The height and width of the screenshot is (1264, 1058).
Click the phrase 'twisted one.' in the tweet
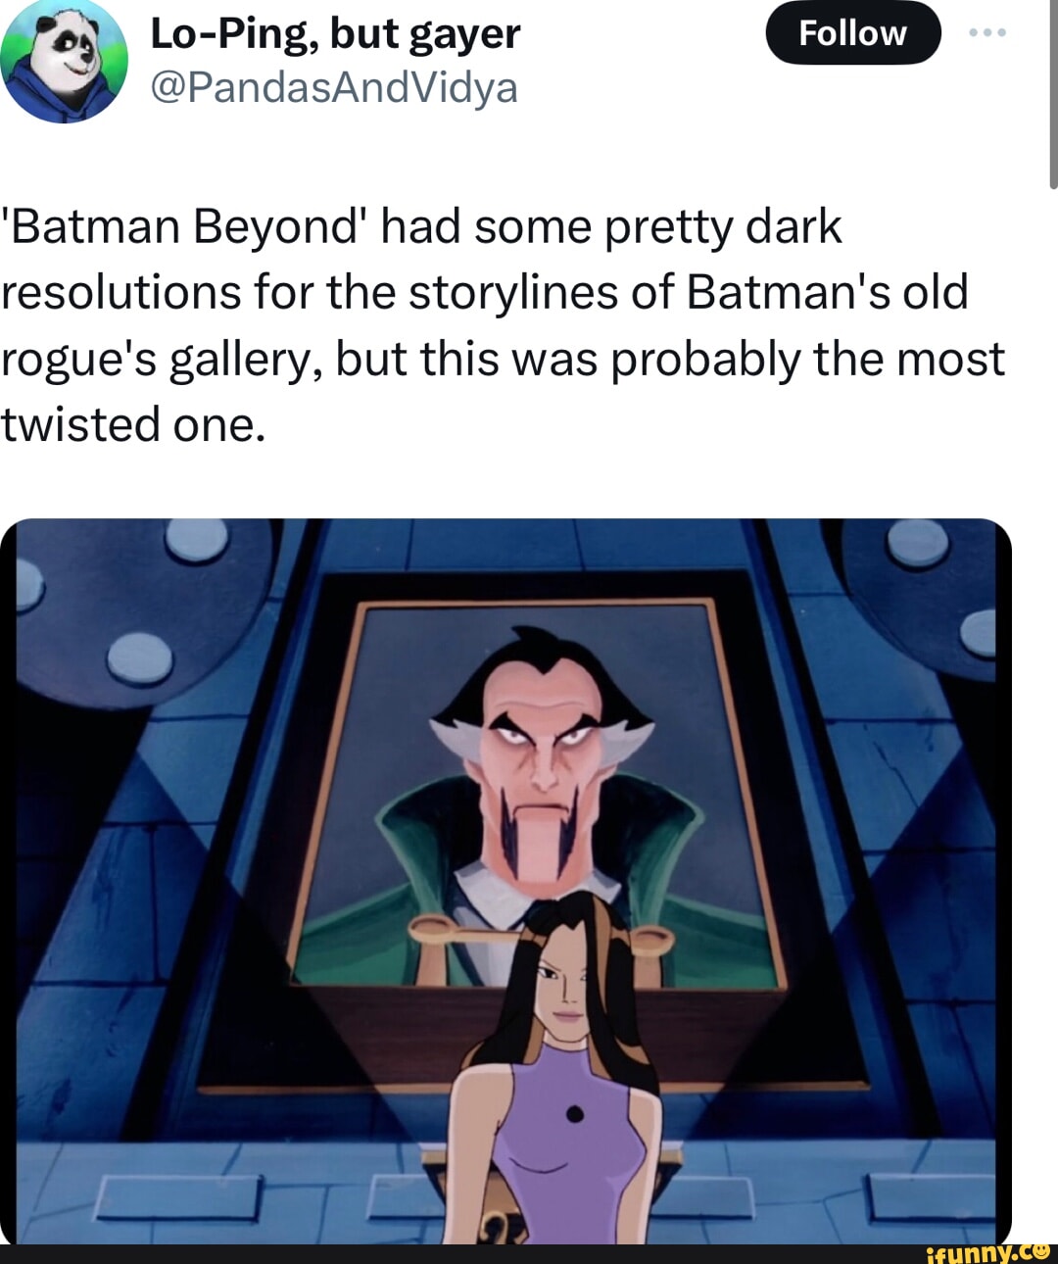coord(133,424)
